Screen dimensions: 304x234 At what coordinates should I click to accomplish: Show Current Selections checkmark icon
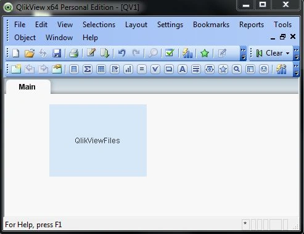[x=170, y=53]
